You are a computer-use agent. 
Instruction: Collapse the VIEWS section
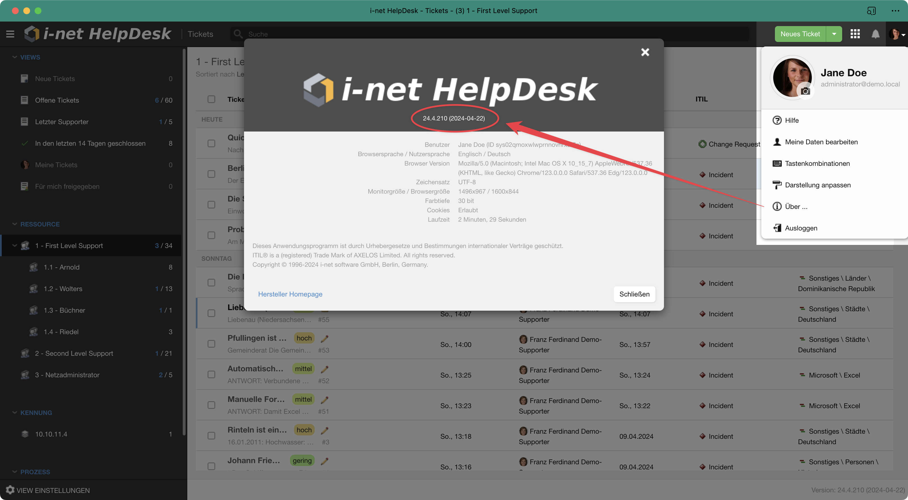14,57
